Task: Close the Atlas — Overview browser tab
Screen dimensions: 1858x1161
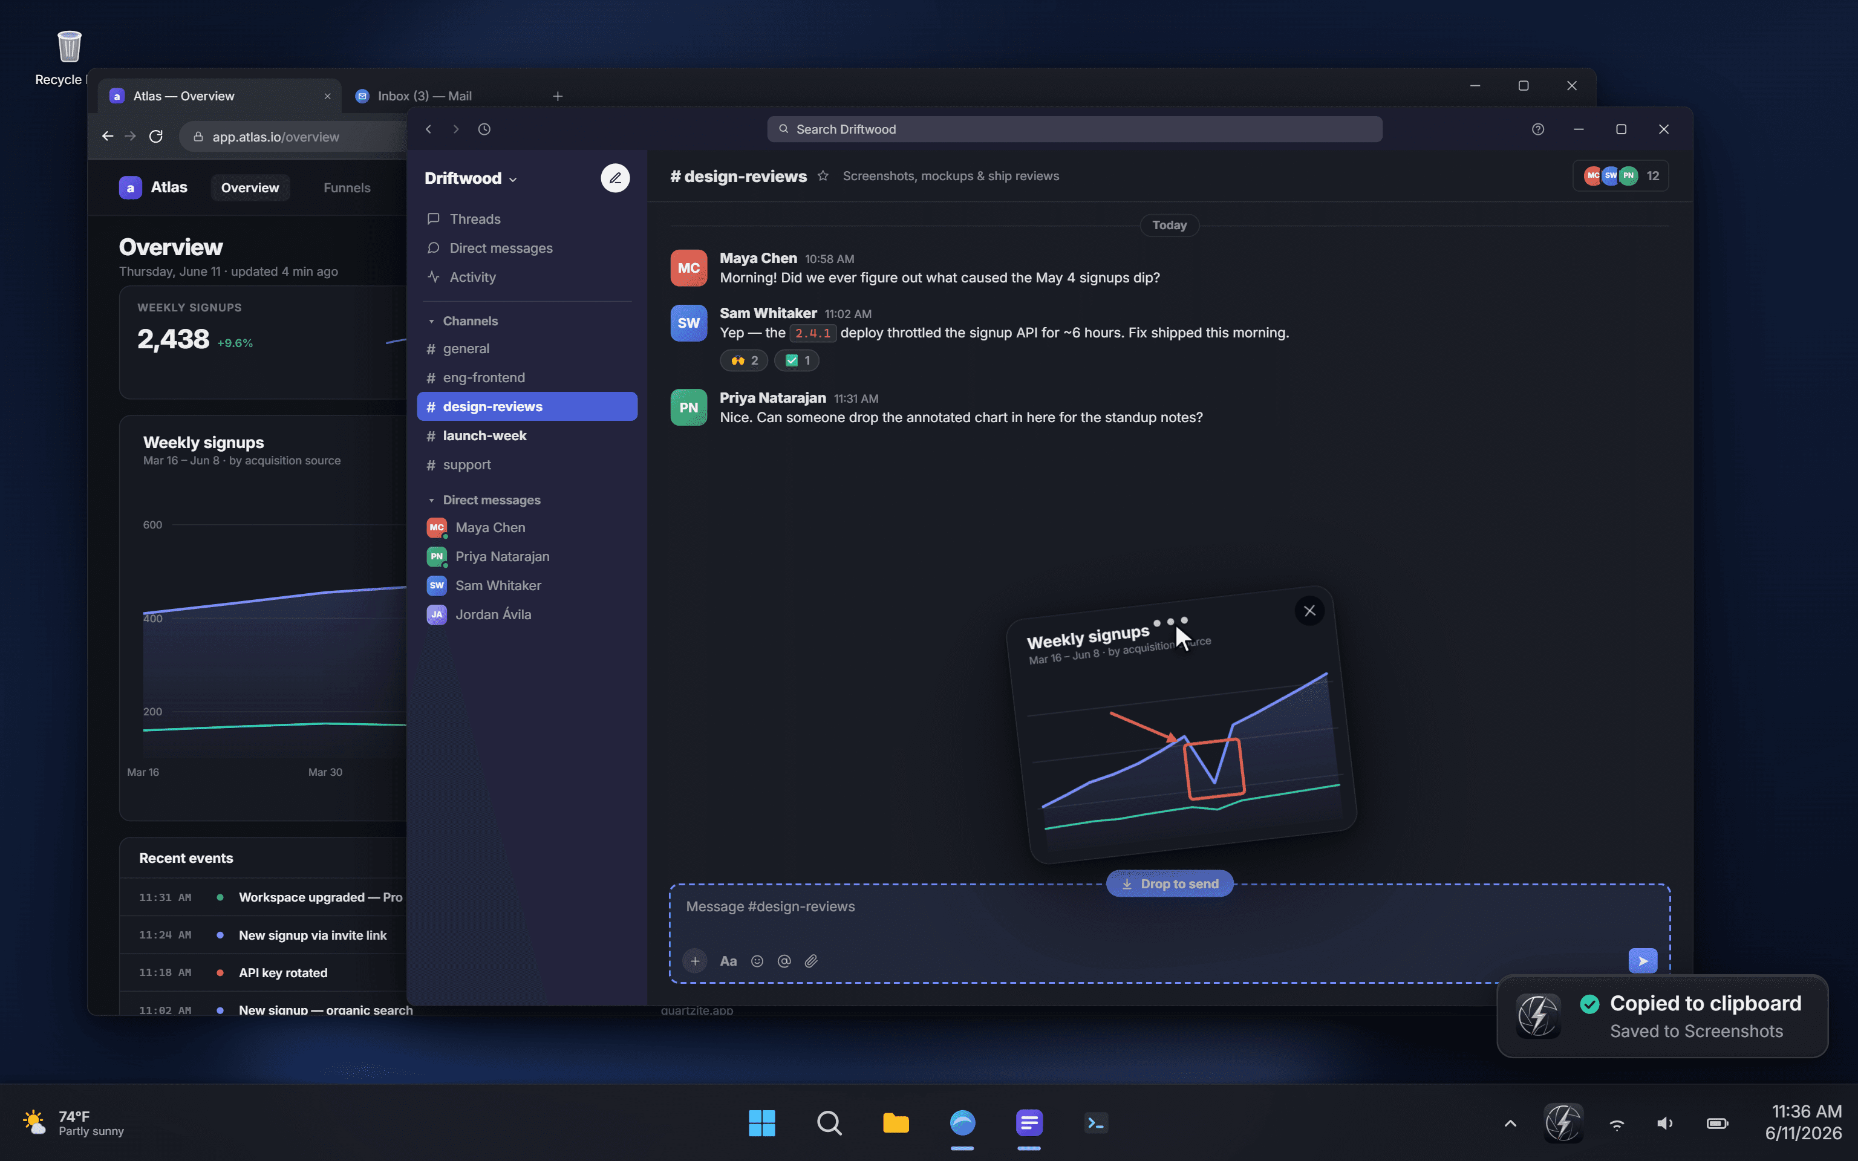Action: (x=328, y=96)
